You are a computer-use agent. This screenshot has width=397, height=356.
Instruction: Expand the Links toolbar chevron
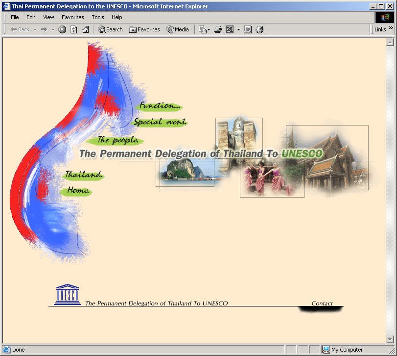coord(391,29)
